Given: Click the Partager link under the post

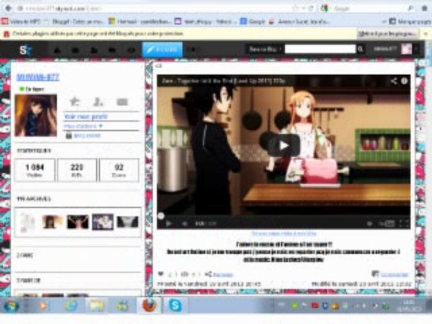Looking at the screenshot, I should click(x=223, y=274).
